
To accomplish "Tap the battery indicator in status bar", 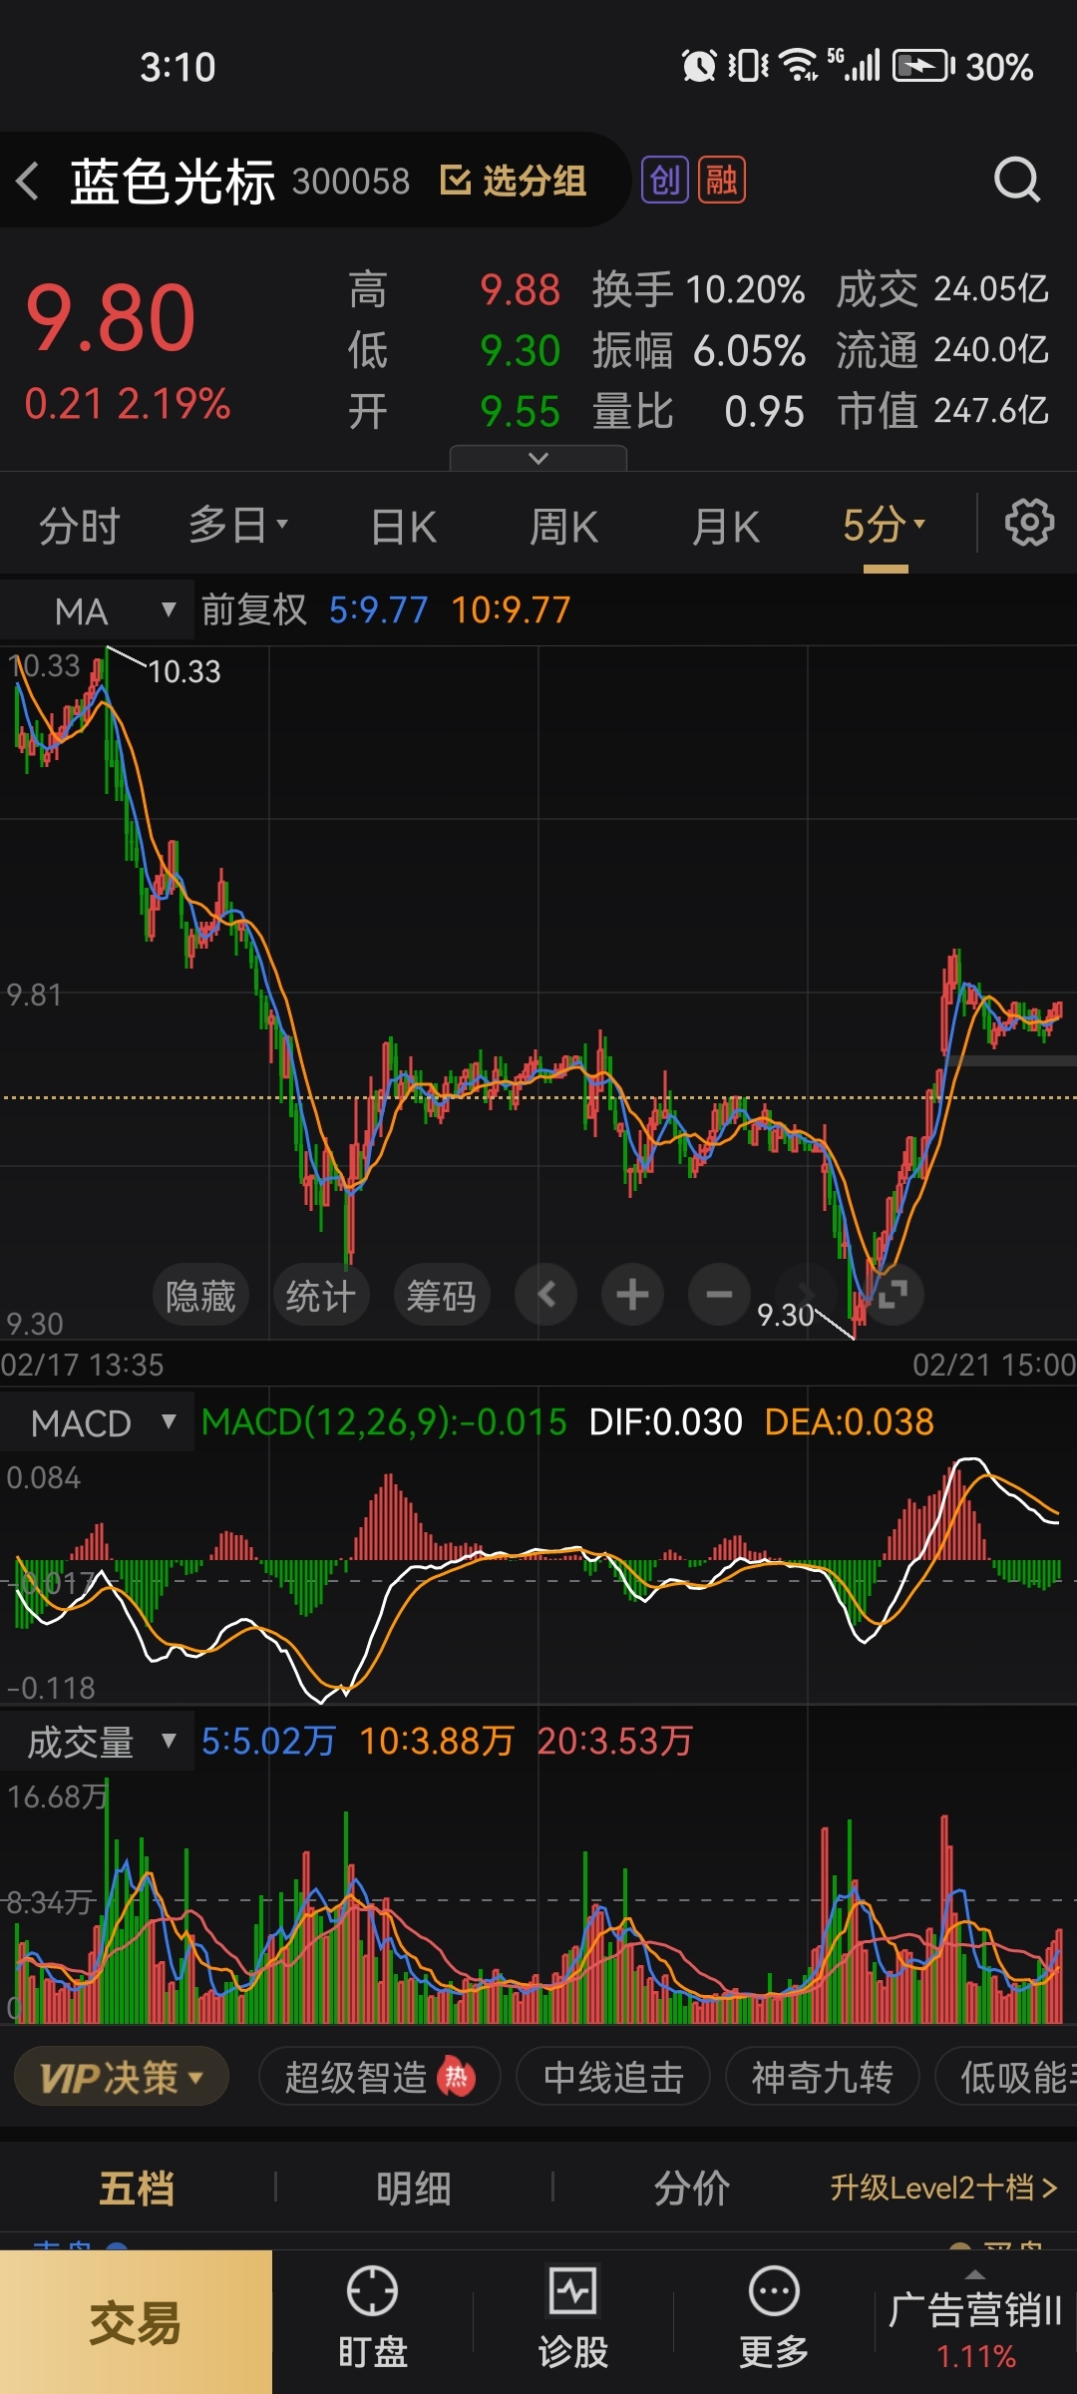I will (923, 67).
